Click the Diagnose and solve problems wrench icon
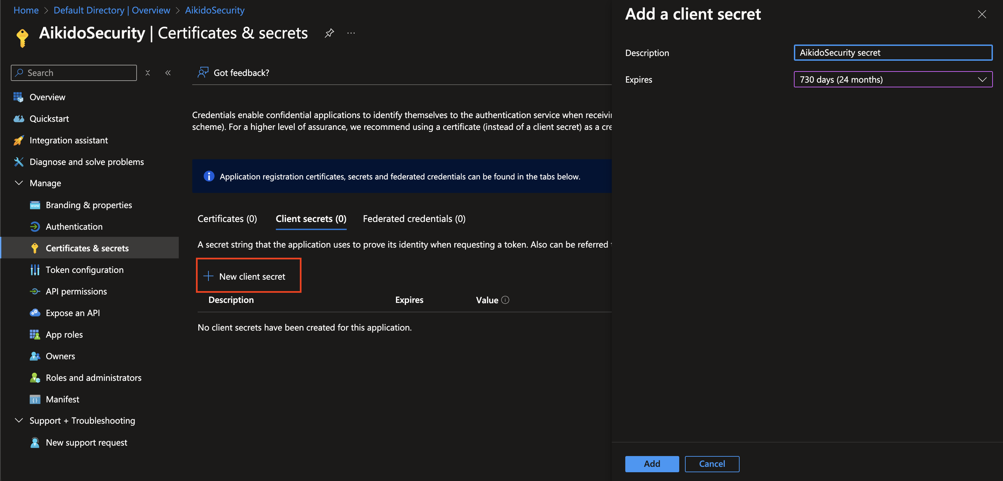 coord(18,162)
